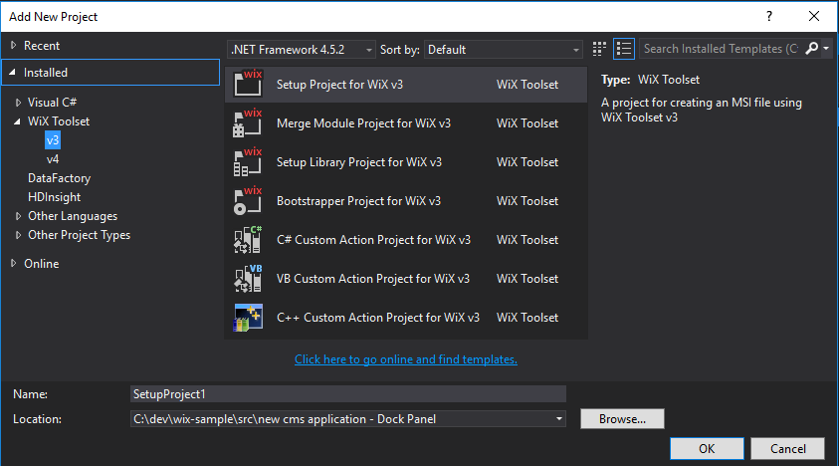Select the Setup Project for WiX v3 icon
The height and width of the screenshot is (466, 839).
(x=247, y=85)
